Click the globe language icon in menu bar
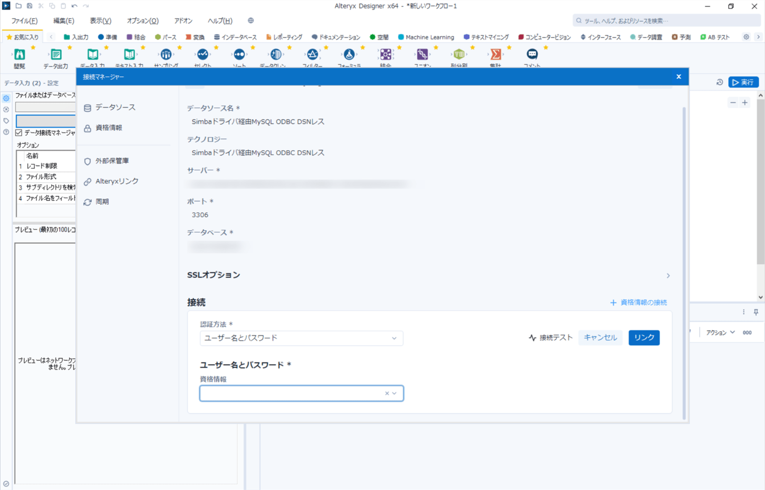Viewport: 765px width, 490px height. (251, 21)
